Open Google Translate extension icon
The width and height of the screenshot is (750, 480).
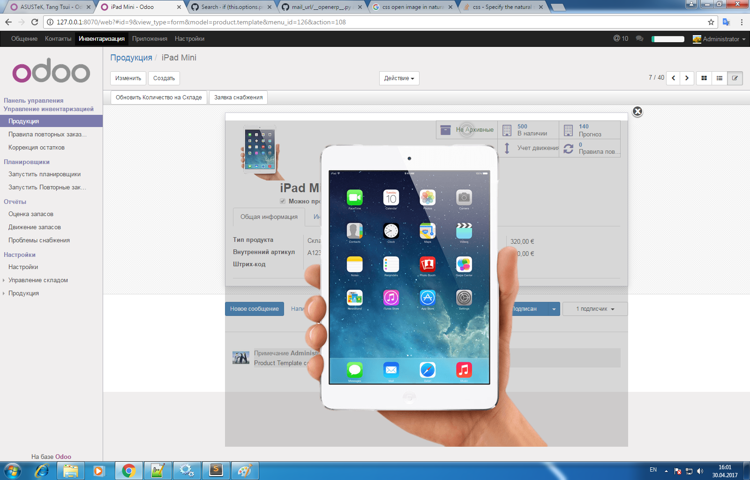(x=726, y=22)
